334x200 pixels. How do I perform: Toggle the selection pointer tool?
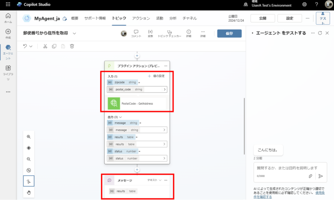tap(29, 181)
